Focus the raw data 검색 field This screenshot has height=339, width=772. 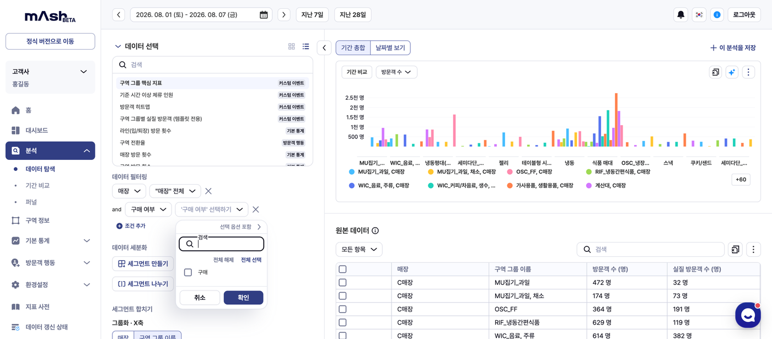(x=651, y=250)
